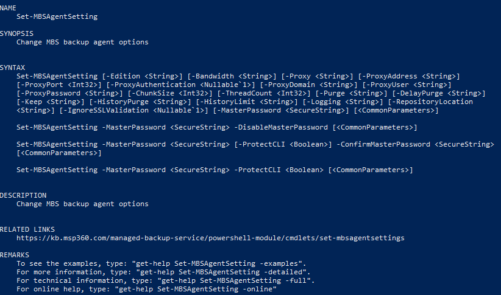This screenshot has height=295, width=501.
Task: Click the -Edition parameter in syntax
Action: (123, 76)
